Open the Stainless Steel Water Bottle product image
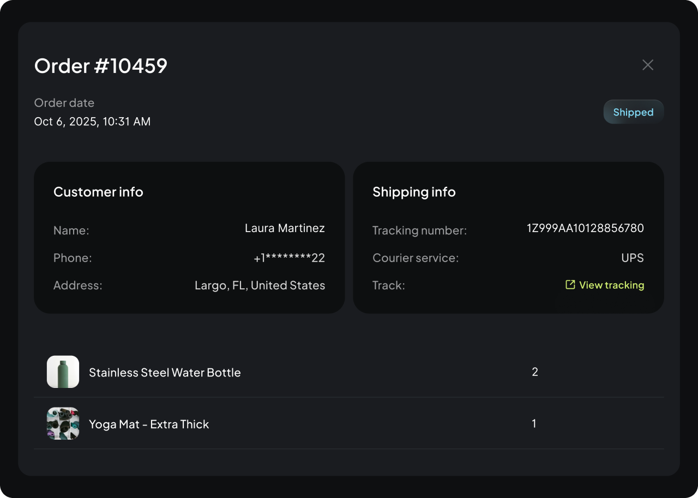 tap(62, 372)
